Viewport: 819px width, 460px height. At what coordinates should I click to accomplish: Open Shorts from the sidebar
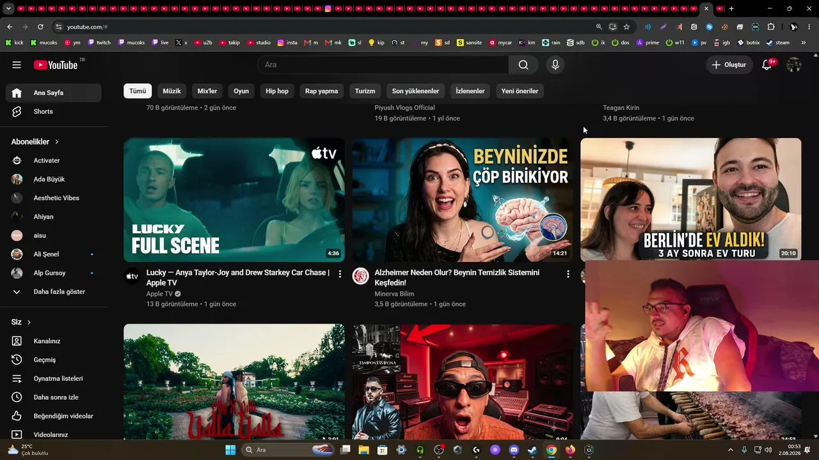click(54, 111)
